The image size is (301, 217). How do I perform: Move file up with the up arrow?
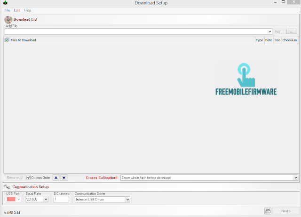56,178
